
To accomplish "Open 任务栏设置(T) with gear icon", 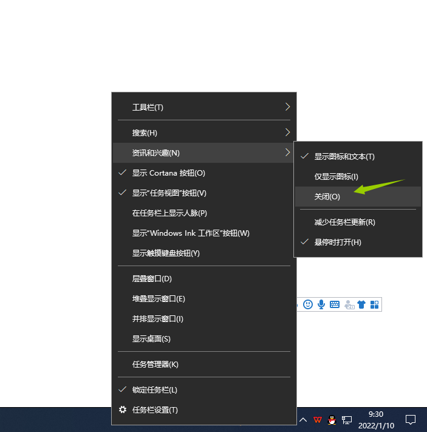I will click(155, 410).
